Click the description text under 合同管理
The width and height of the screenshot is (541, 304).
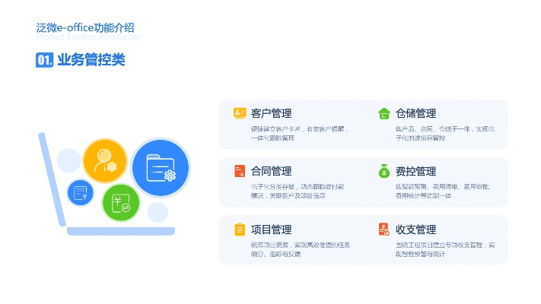[298, 192]
